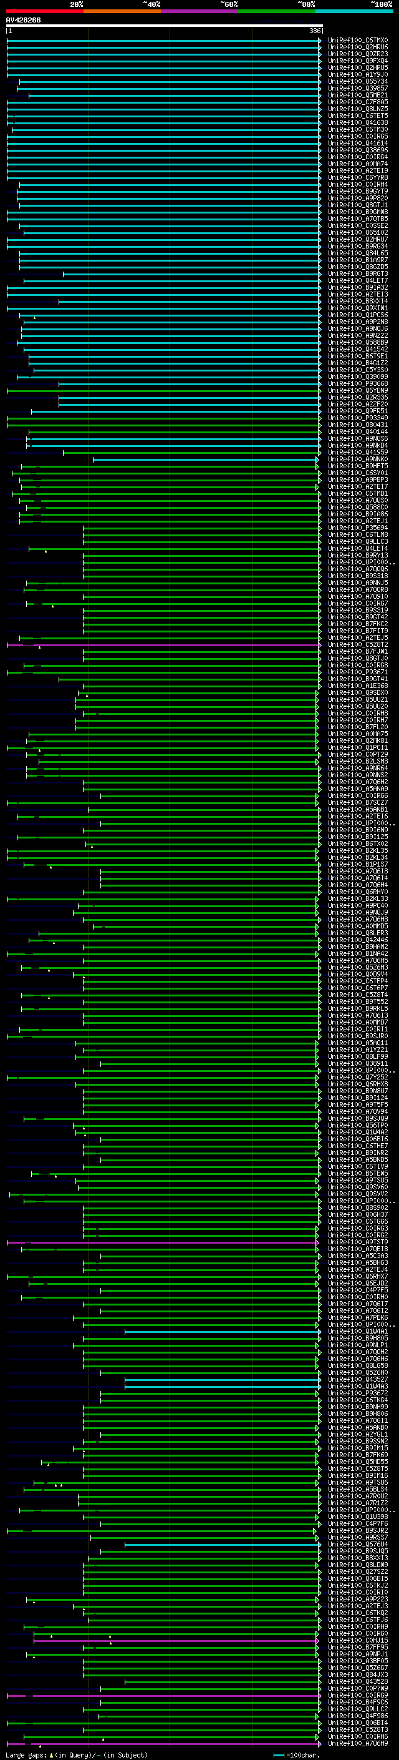Select the UniRef100_C0SSE2 label
Screen dimensions: 399x1760
pyautogui.click(x=358, y=226)
